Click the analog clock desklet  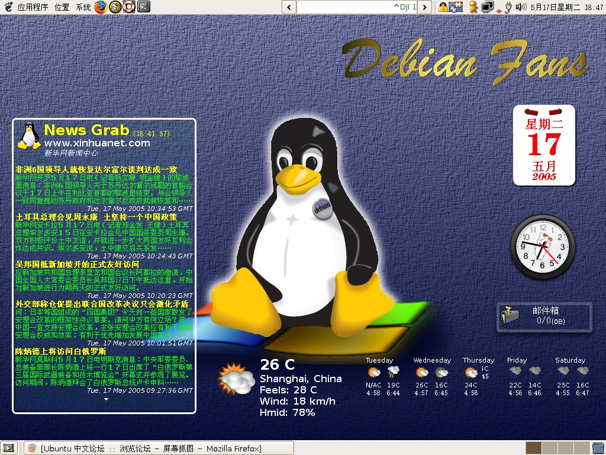pos(542,246)
